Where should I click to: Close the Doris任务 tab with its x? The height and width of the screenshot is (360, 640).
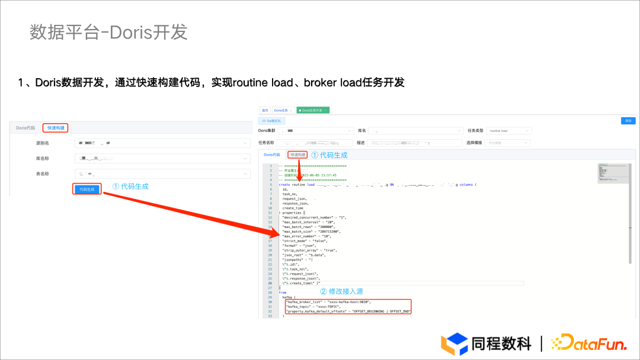pyautogui.click(x=291, y=111)
